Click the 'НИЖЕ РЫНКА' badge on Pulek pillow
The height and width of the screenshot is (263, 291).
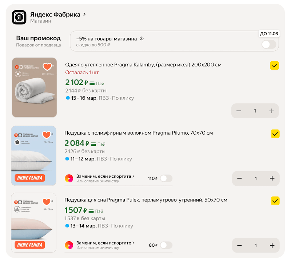pos(30,245)
